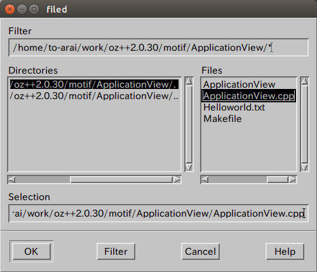This screenshot has width=317, height=272.
Task: Choose ApplicationView.cpp in the Files list
Action: click(248, 96)
